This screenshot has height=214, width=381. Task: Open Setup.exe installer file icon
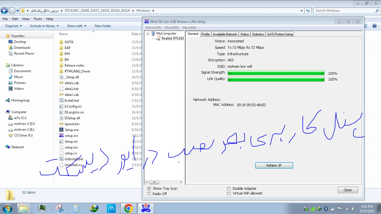point(61,130)
